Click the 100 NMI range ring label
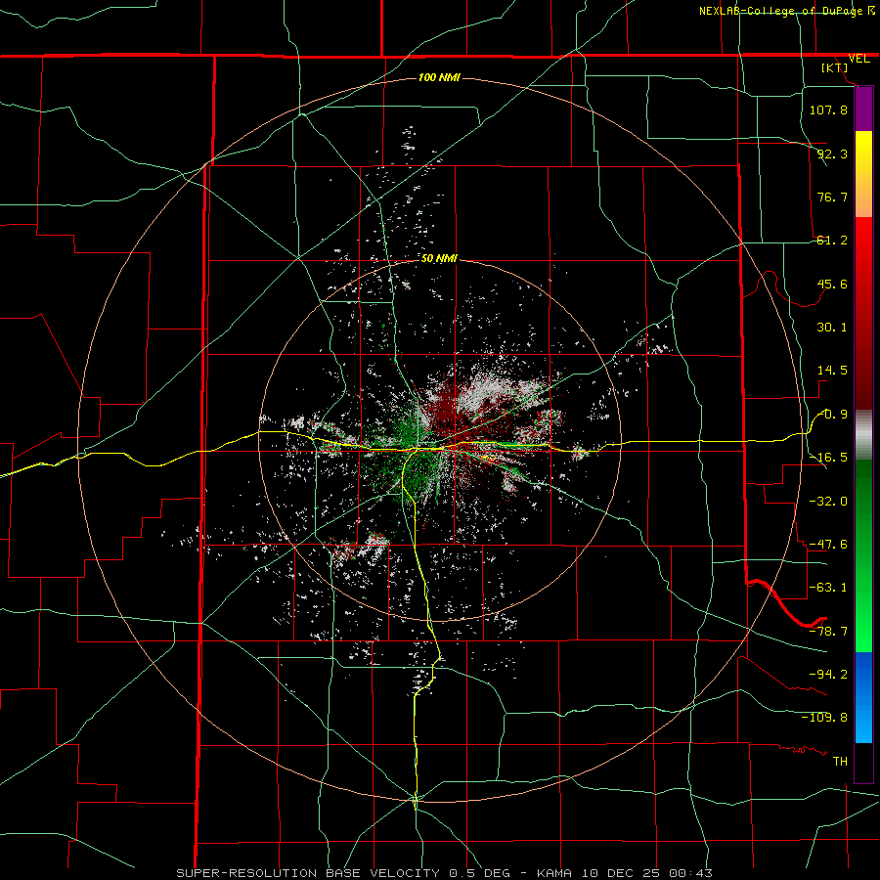The image size is (880, 880). click(x=439, y=77)
